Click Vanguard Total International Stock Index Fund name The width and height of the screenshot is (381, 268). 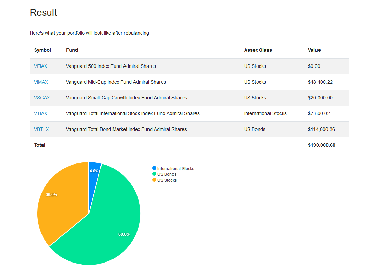pos(132,114)
